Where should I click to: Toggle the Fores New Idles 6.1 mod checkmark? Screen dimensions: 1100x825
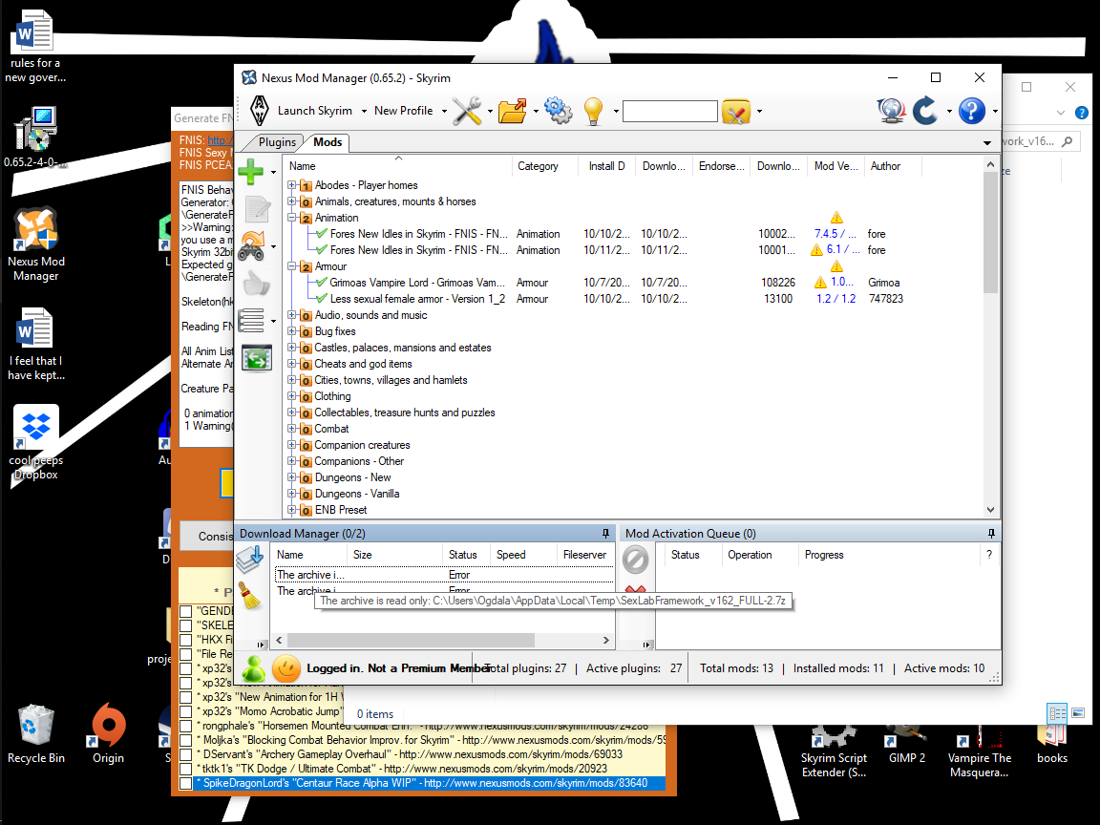click(x=321, y=250)
